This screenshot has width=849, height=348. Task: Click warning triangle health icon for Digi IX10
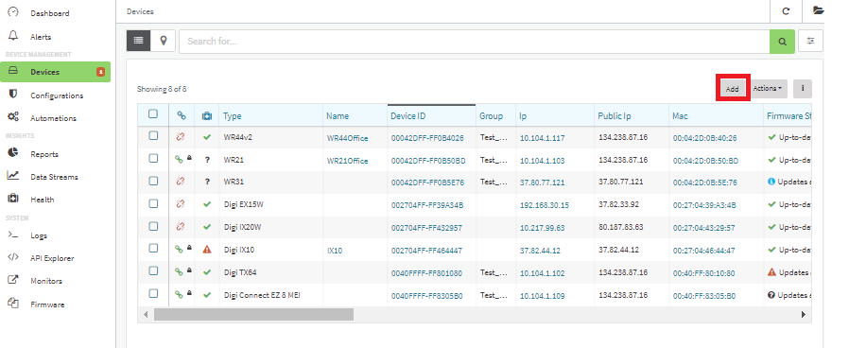click(x=207, y=250)
